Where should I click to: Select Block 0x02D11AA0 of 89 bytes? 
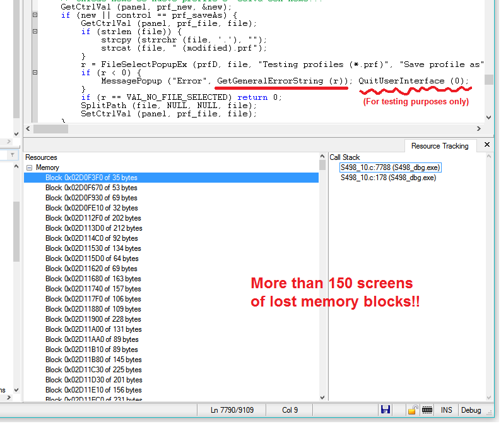[x=92, y=341]
